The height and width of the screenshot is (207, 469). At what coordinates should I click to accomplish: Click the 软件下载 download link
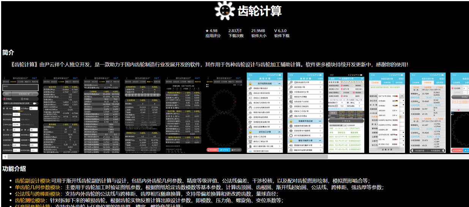point(281,36)
